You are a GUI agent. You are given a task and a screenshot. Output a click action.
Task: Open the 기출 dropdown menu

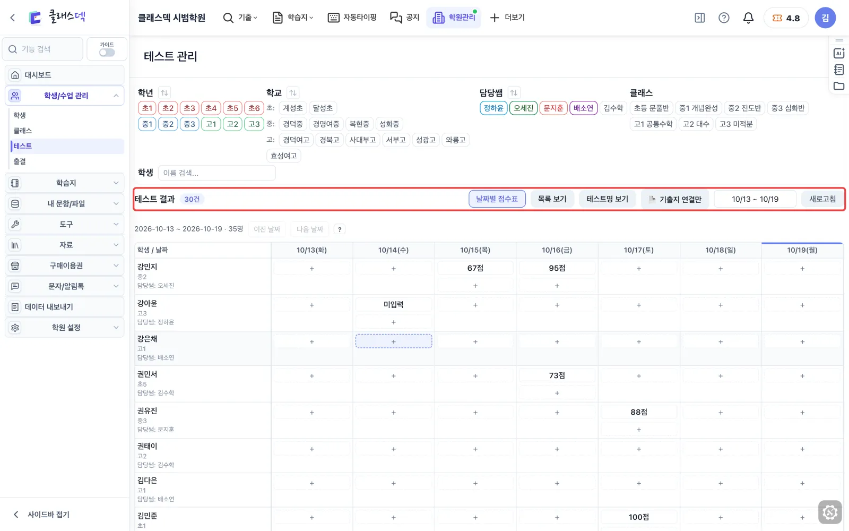pos(240,18)
